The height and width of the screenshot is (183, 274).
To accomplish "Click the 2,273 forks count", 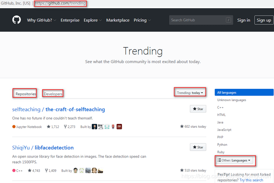I will 70,127.
